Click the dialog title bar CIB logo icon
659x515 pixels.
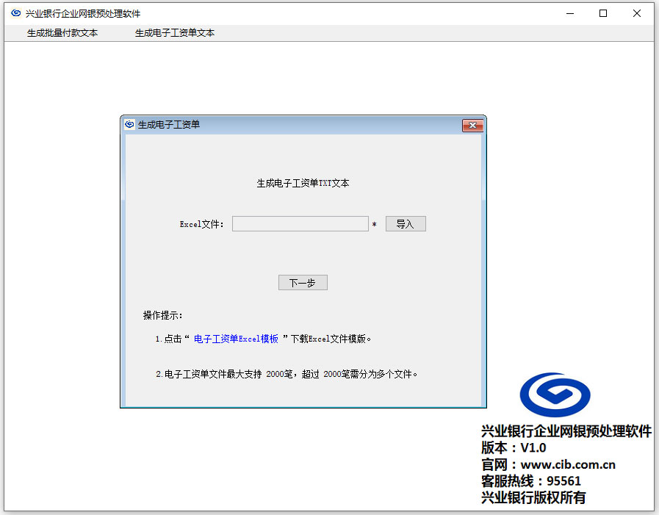pyautogui.click(x=129, y=124)
